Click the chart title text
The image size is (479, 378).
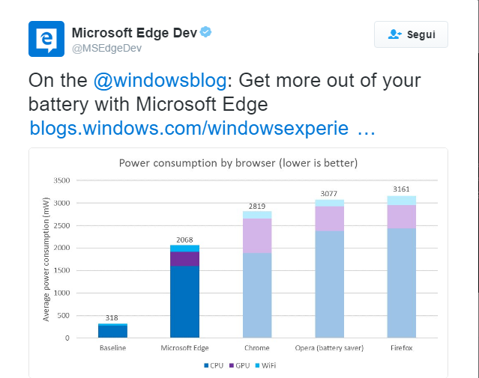tap(238, 162)
